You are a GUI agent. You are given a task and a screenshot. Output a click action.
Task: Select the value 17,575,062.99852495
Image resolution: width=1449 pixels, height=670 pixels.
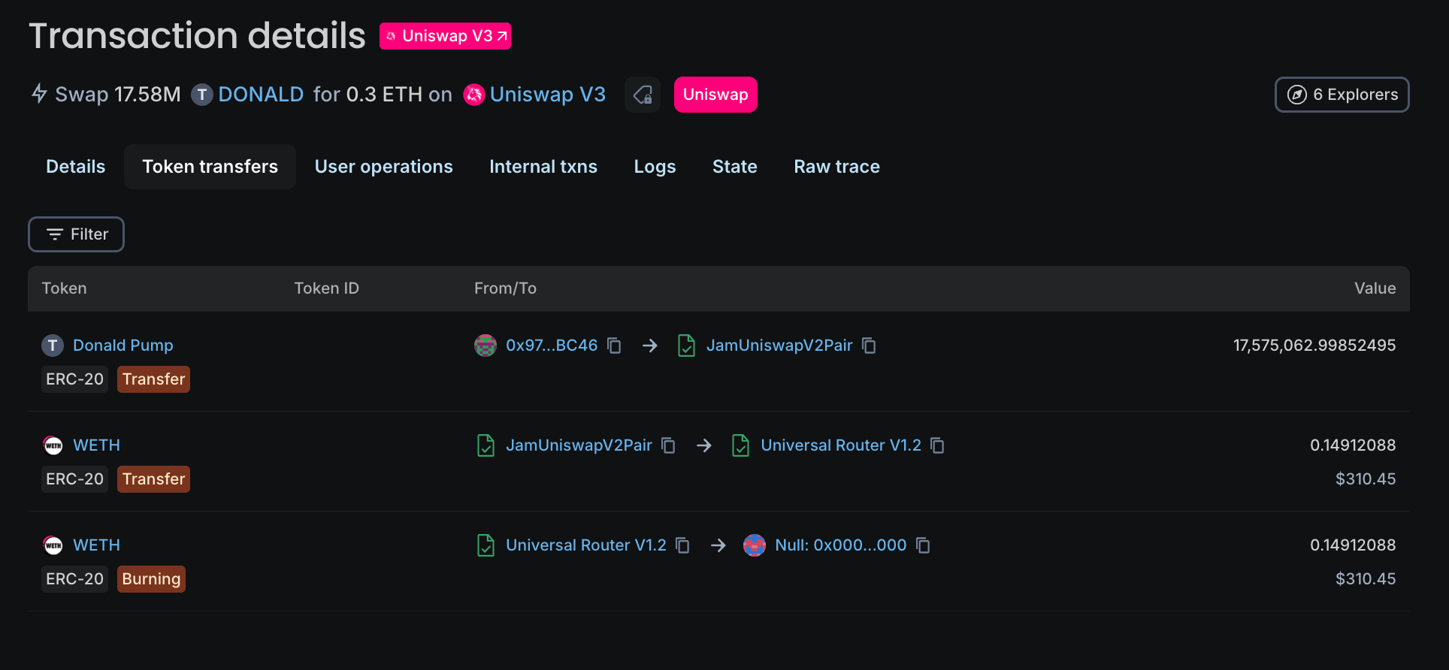[x=1314, y=346]
